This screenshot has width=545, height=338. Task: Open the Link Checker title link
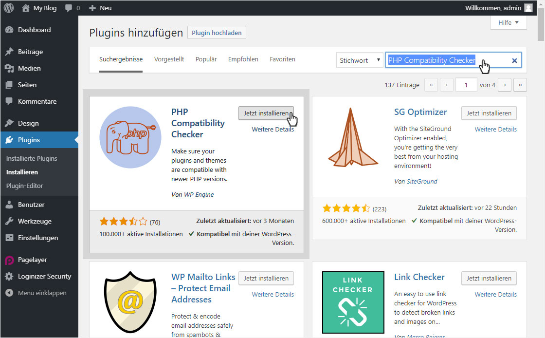[419, 277]
